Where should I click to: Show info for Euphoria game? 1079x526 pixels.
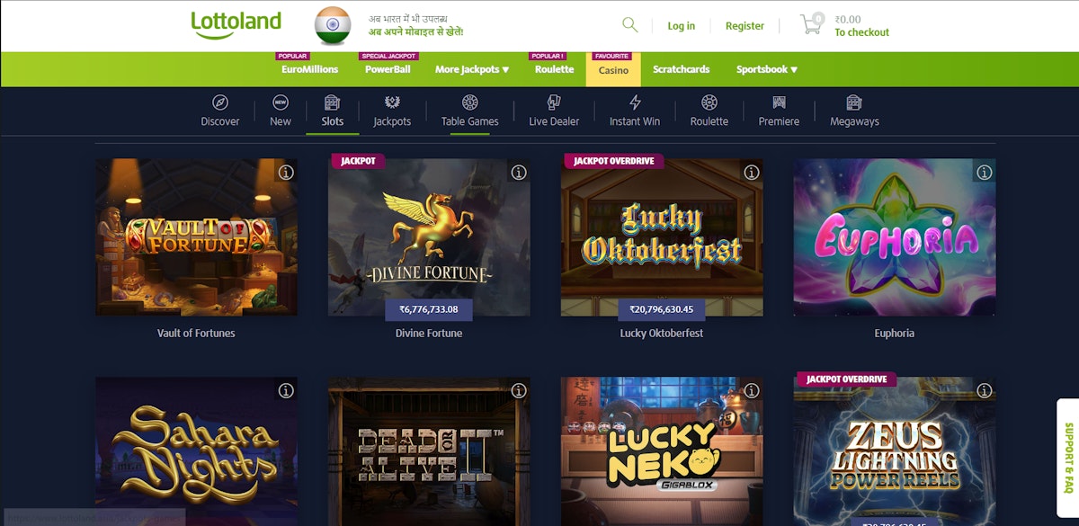coord(985,172)
